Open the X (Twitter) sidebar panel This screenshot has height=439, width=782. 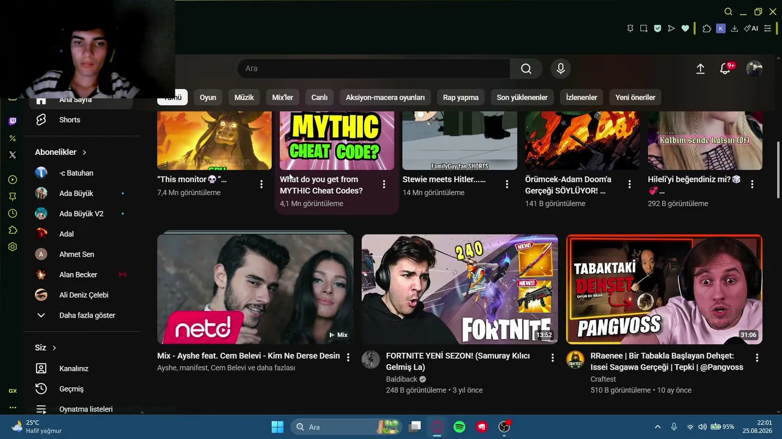(x=12, y=155)
